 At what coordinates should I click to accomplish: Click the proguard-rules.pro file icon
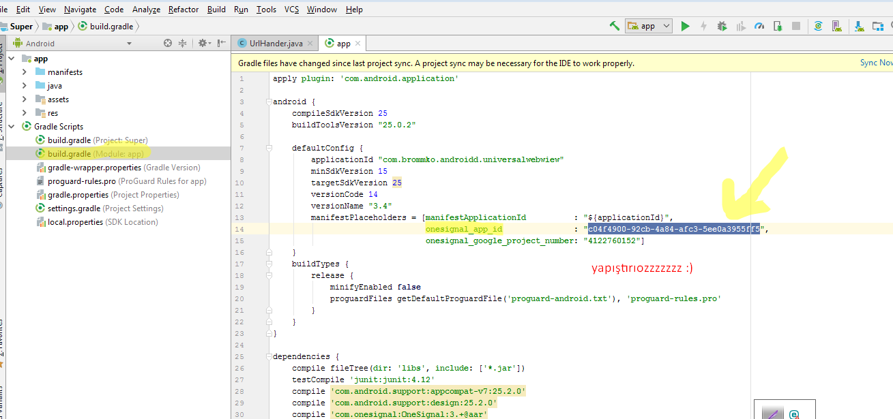[x=40, y=181]
